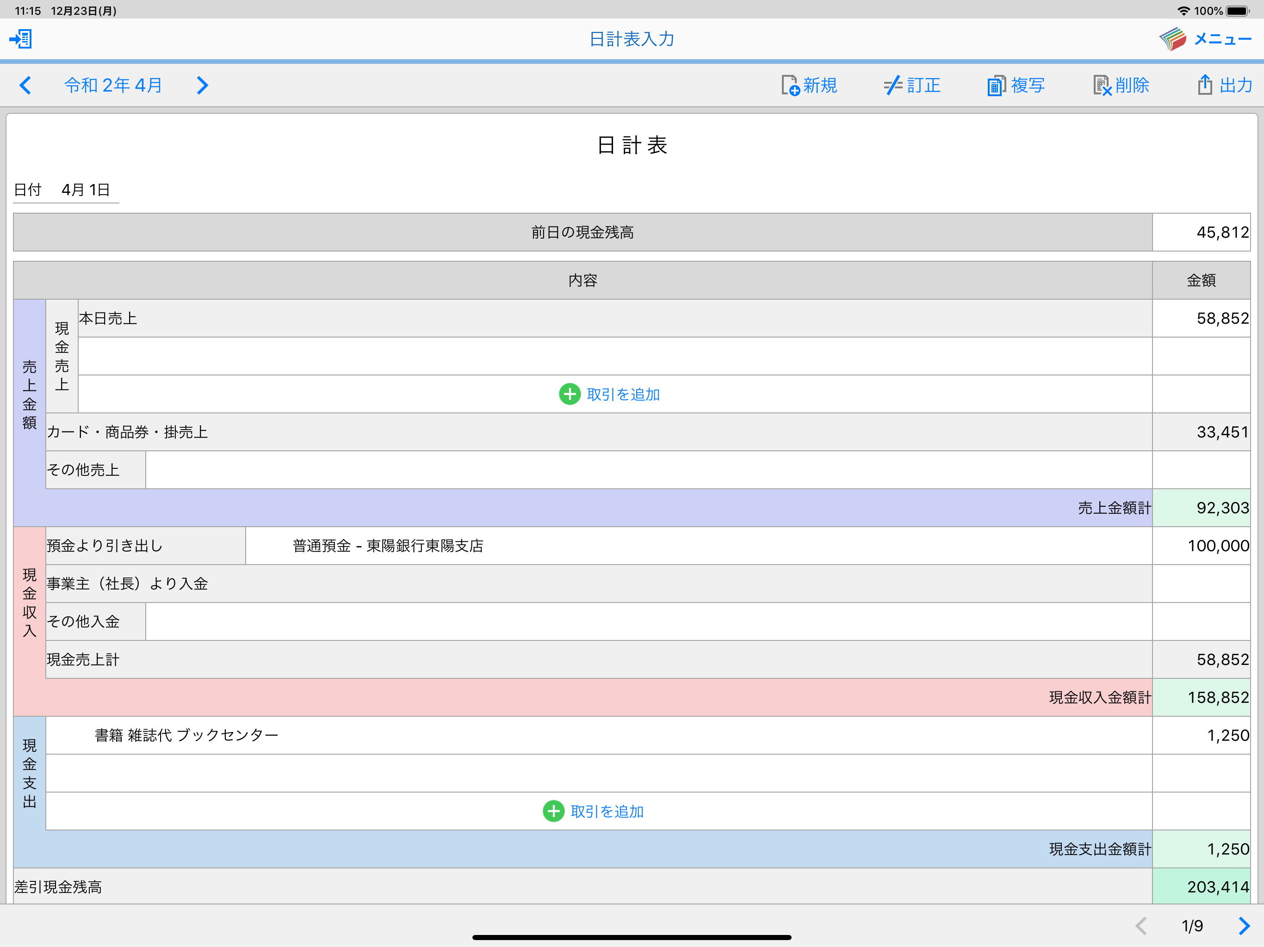Export the sheet with 出力
Screen dimensions: 1264x947
click(1225, 85)
